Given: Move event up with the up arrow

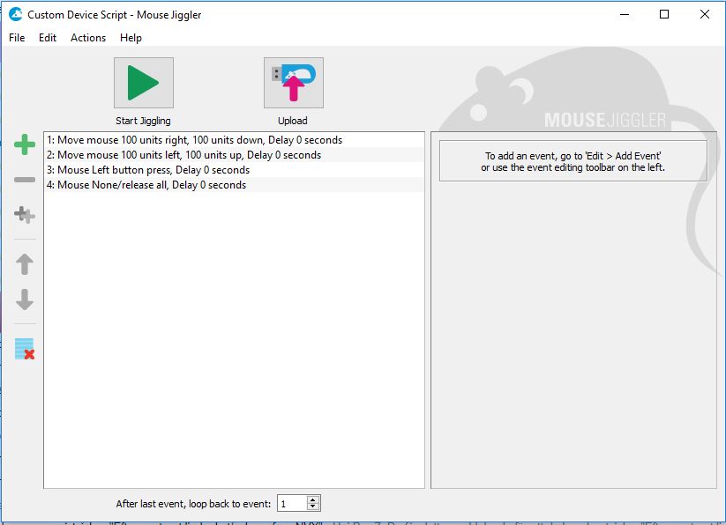Looking at the screenshot, I should coord(25,264).
